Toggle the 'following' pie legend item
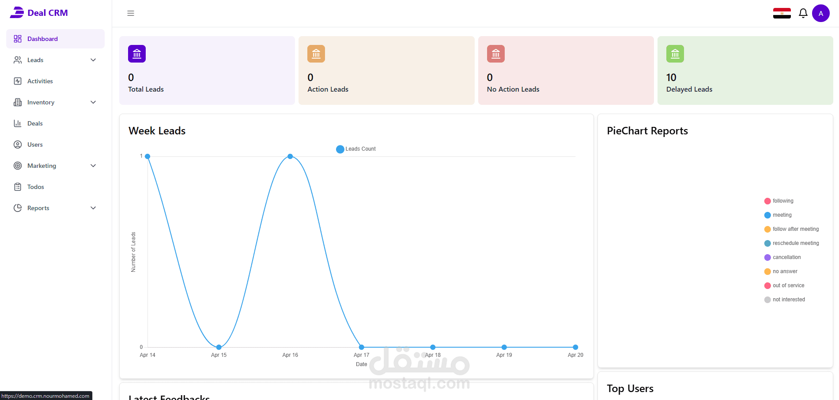The height and width of the screenshot is (400, 839). point(782,201)
